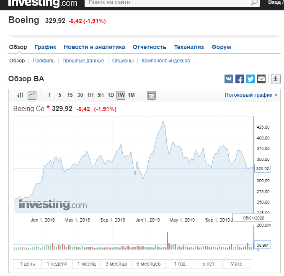Image resolution: width=284 pixels, height=276 pixels.
Task: Click the May 1, 2018 axis label
Action: pos(77,220)
